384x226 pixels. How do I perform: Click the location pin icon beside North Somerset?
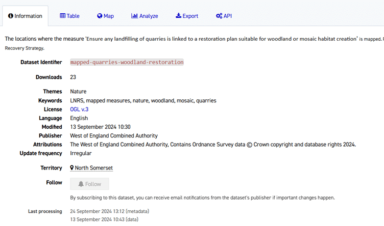72,168
